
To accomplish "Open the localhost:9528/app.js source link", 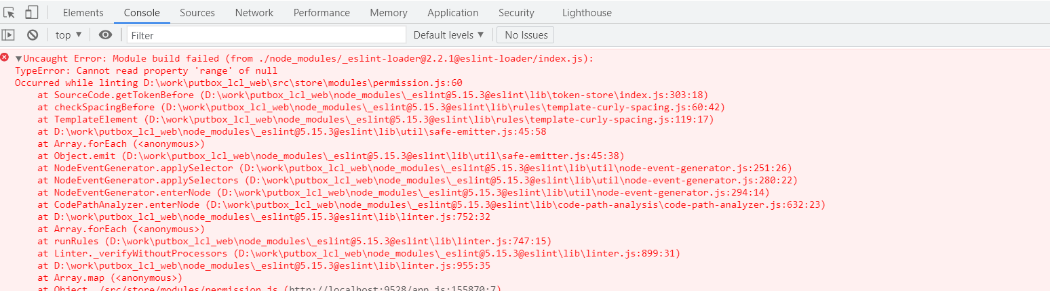I will tap(395, 288).
